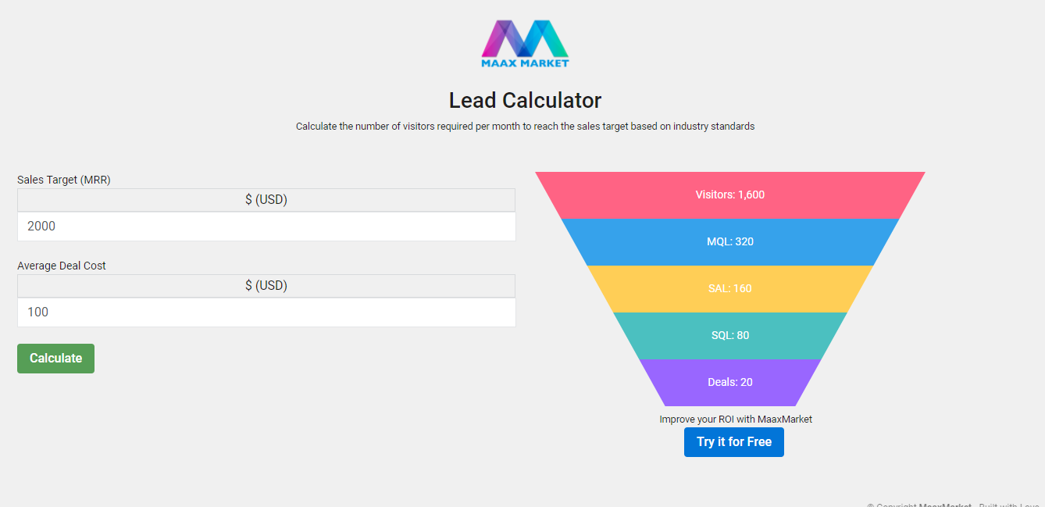Click the Lead Calculator heading
This screenshot has height=507, width=1045.
(525, 101)
